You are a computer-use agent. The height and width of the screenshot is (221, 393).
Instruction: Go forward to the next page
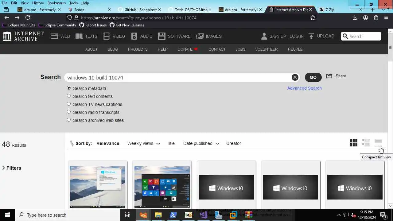click(17, 17)
